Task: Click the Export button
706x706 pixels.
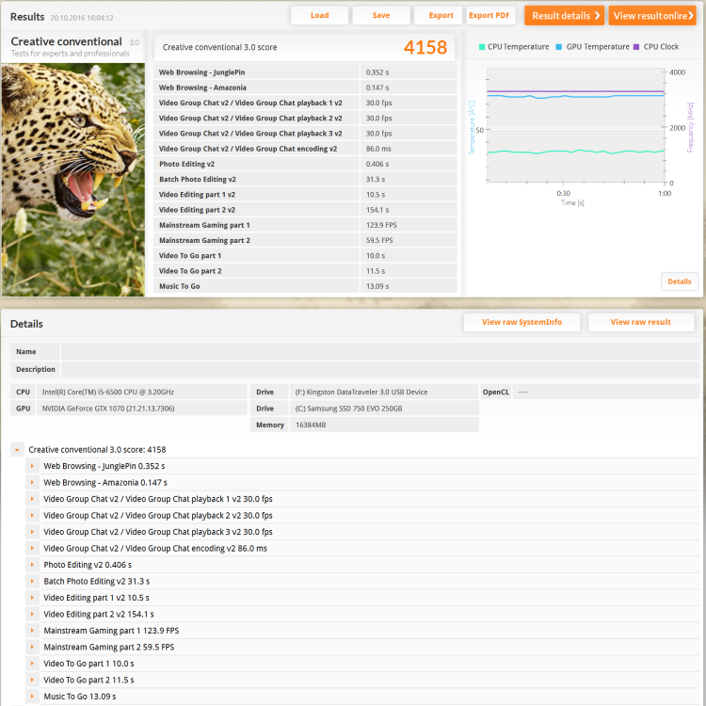Action: click(x=438, y=15)
